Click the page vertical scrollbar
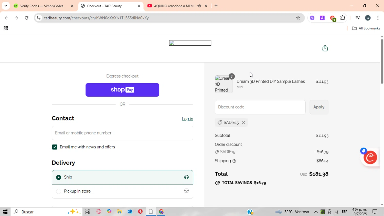 pyautogui.click(x=382, y=61)
